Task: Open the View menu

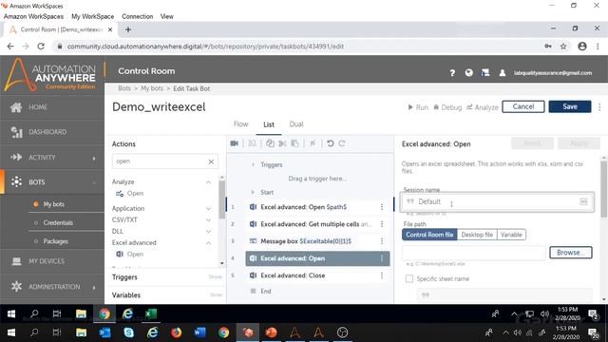Action: pos(167,17)
